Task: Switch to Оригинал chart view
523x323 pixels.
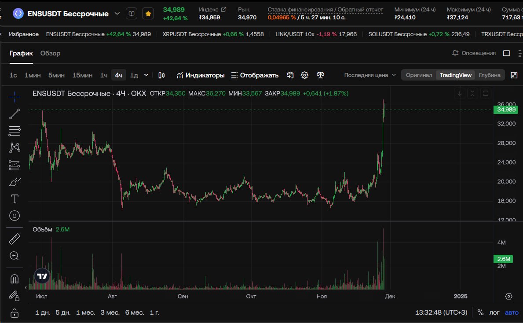Action: [x=419, y=75]
